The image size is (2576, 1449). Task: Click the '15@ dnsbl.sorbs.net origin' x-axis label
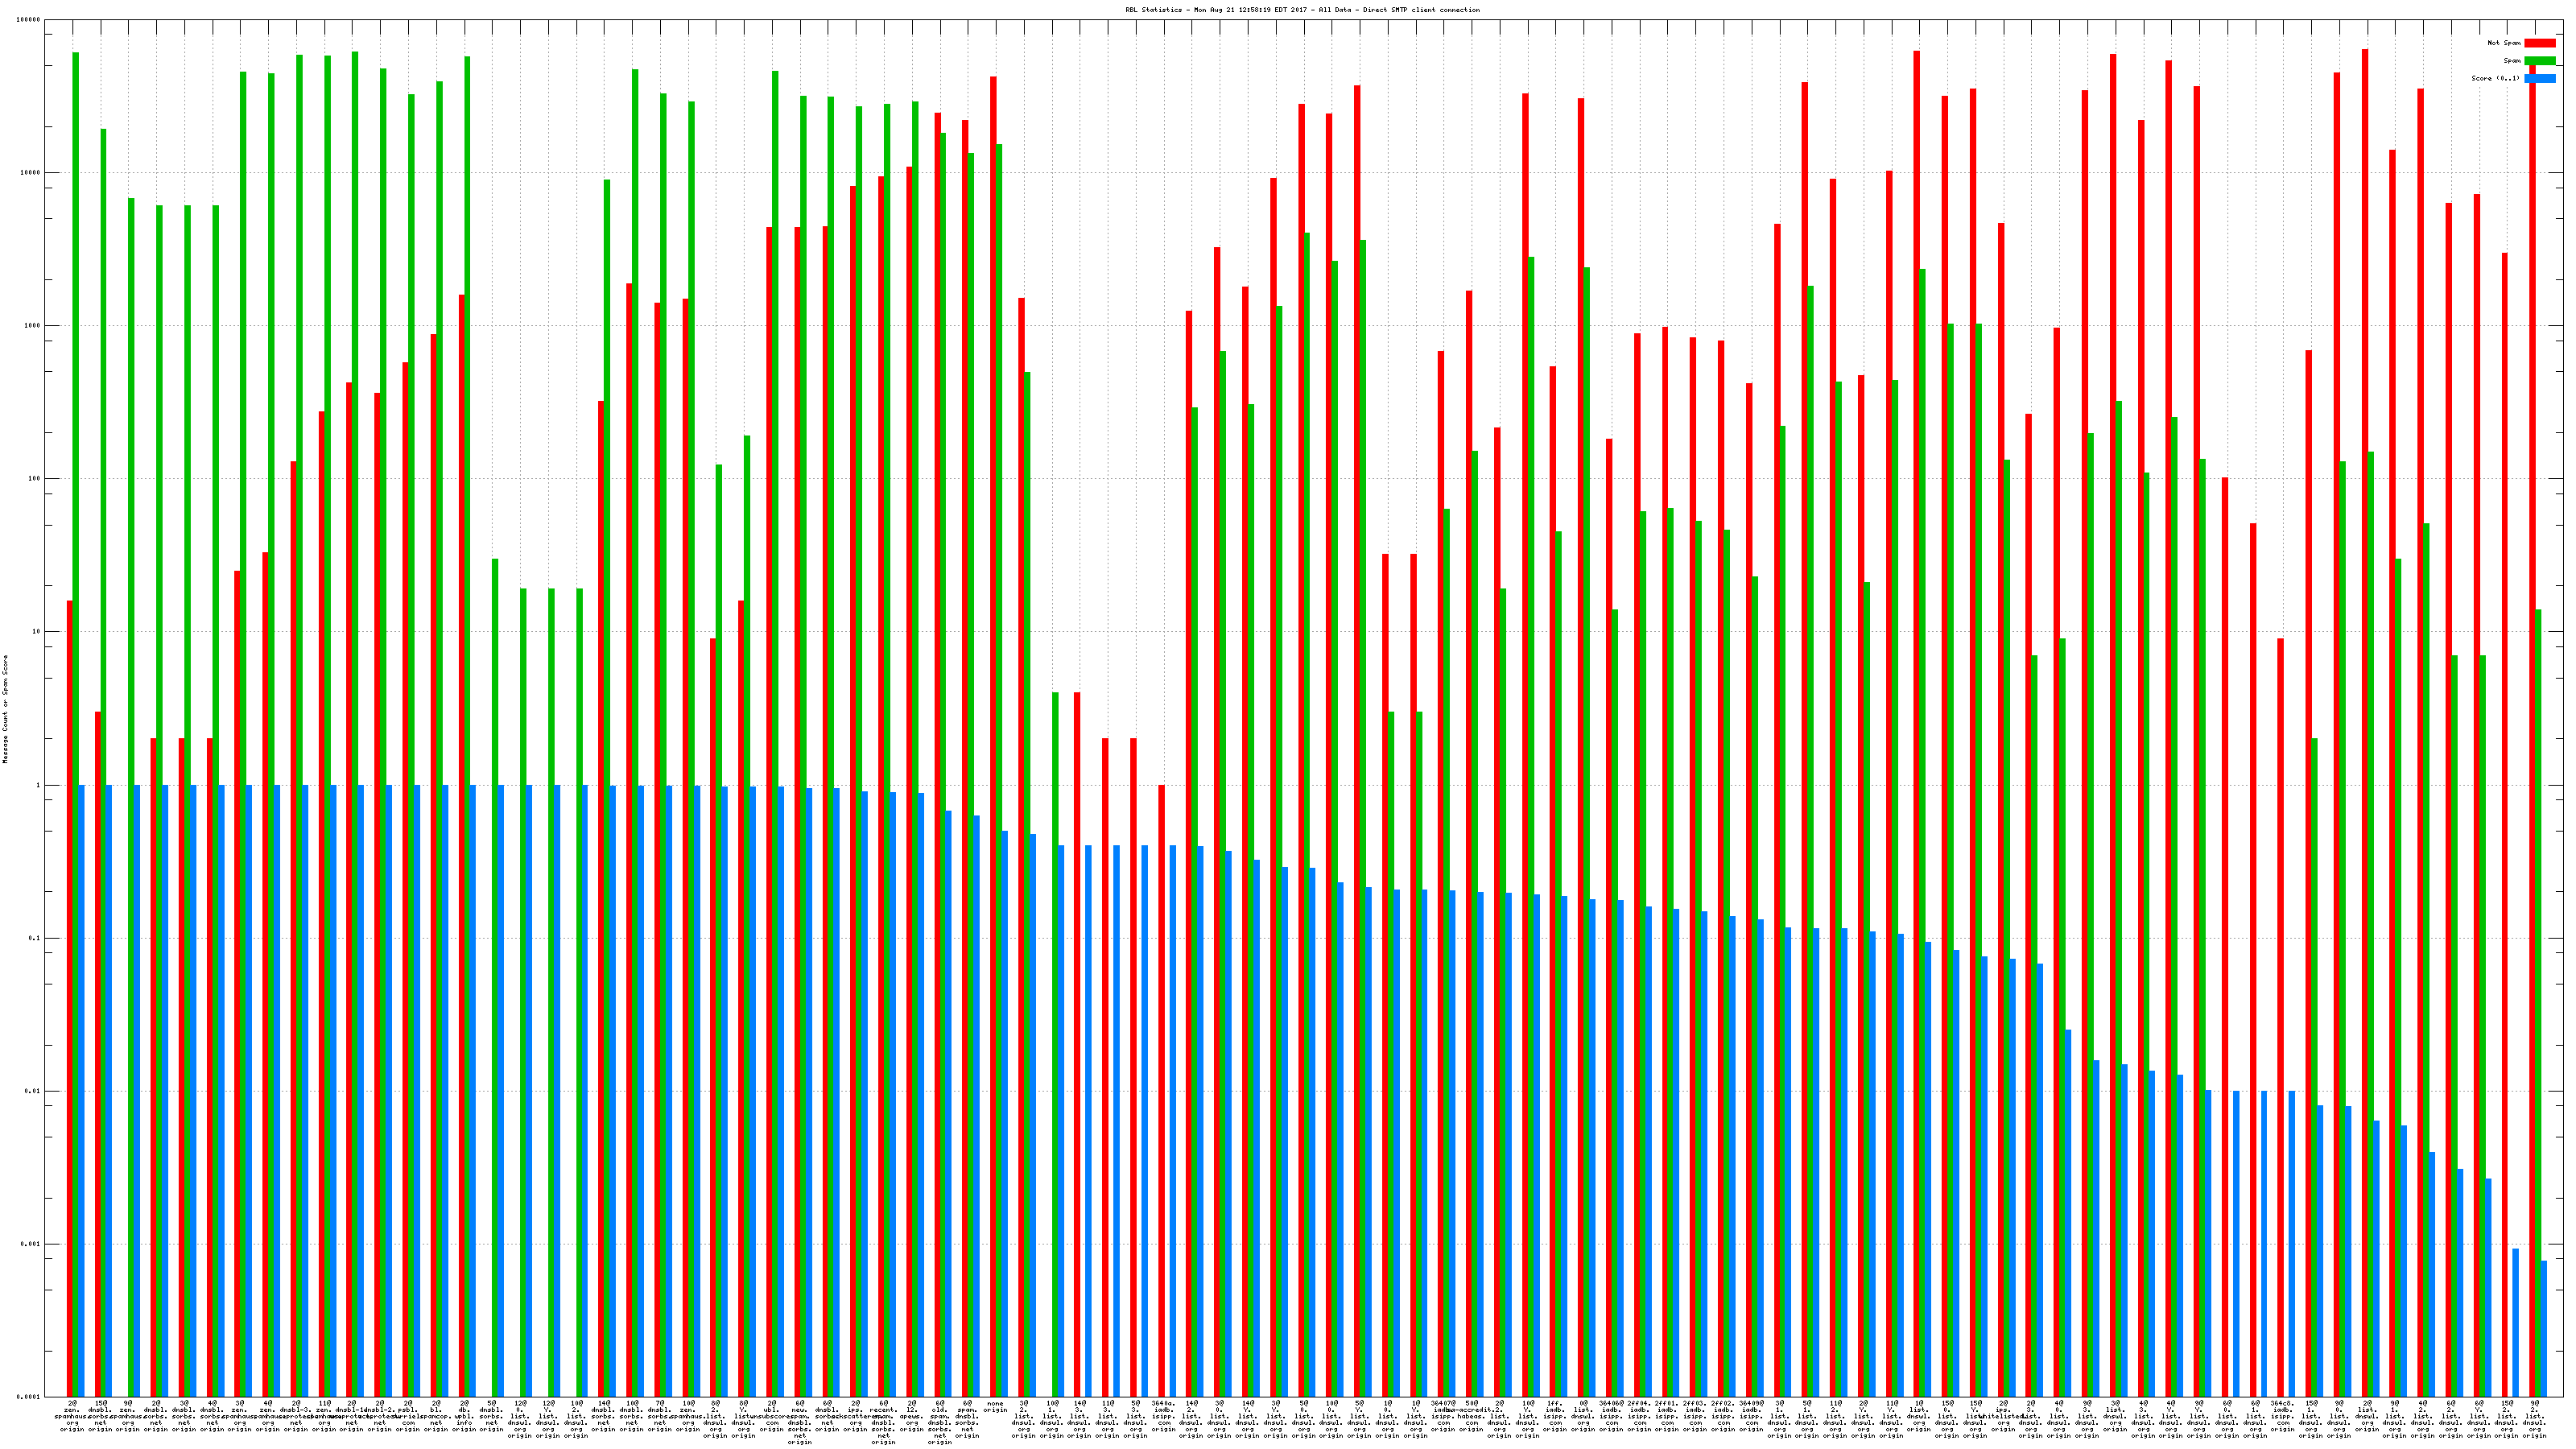(100, 1416)
